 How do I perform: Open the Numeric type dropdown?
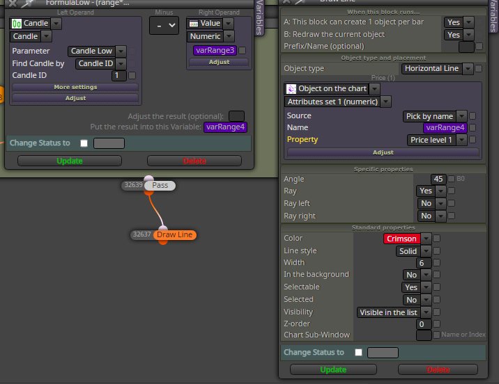[229, 37]
